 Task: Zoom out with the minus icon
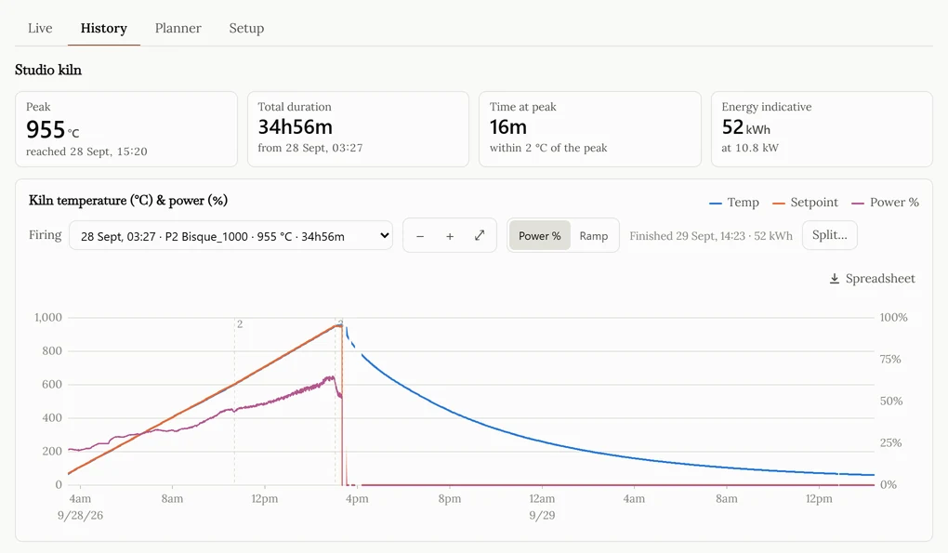(419, 236)
